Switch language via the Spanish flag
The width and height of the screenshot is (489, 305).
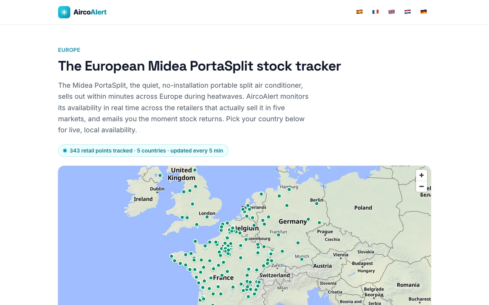click(x=359, y=12)
